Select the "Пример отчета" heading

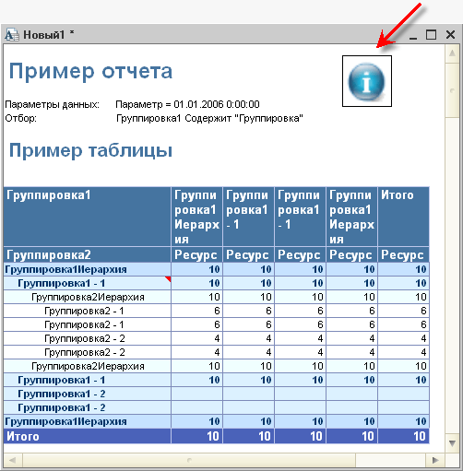click(90, 71)
